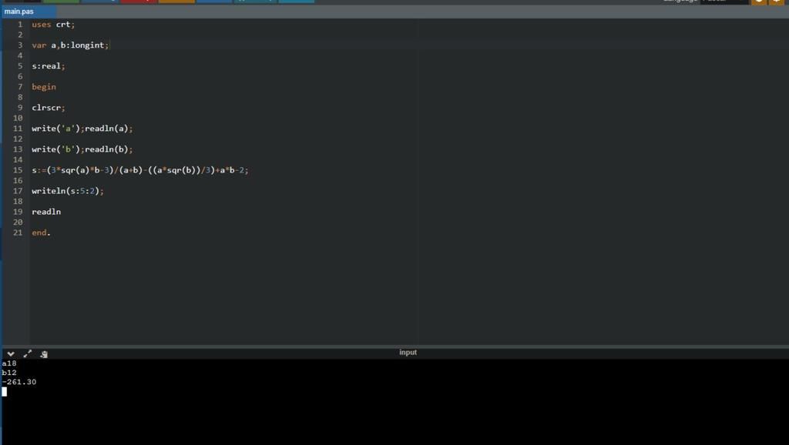This screenshot has width=789, height=445.
Task: Click the lone 'readln' statement on line 19
Action: (x=46, y=212)
